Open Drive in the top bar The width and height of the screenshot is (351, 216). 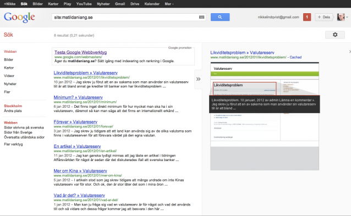coord(135,4)
